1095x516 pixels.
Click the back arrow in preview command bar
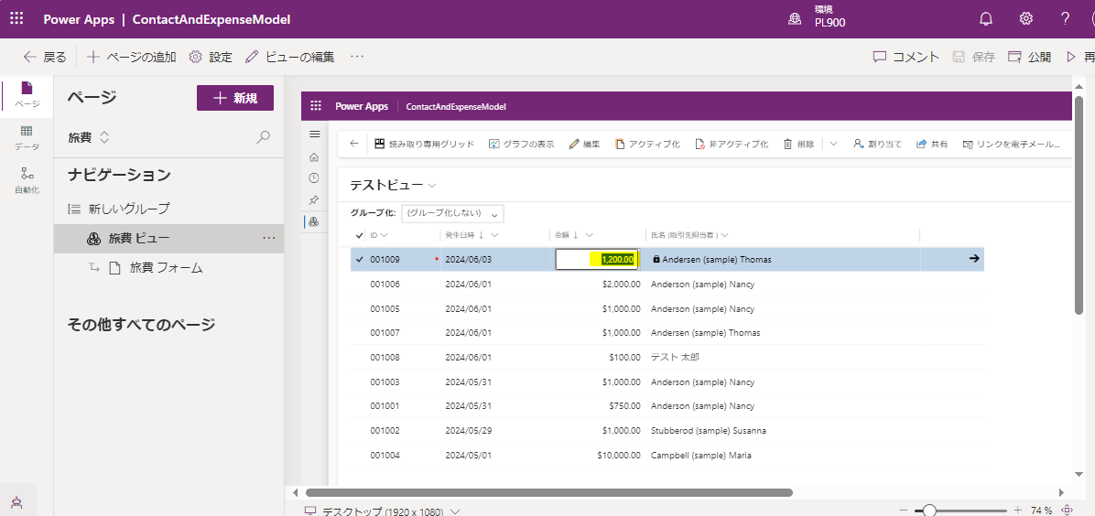point(354,144)
